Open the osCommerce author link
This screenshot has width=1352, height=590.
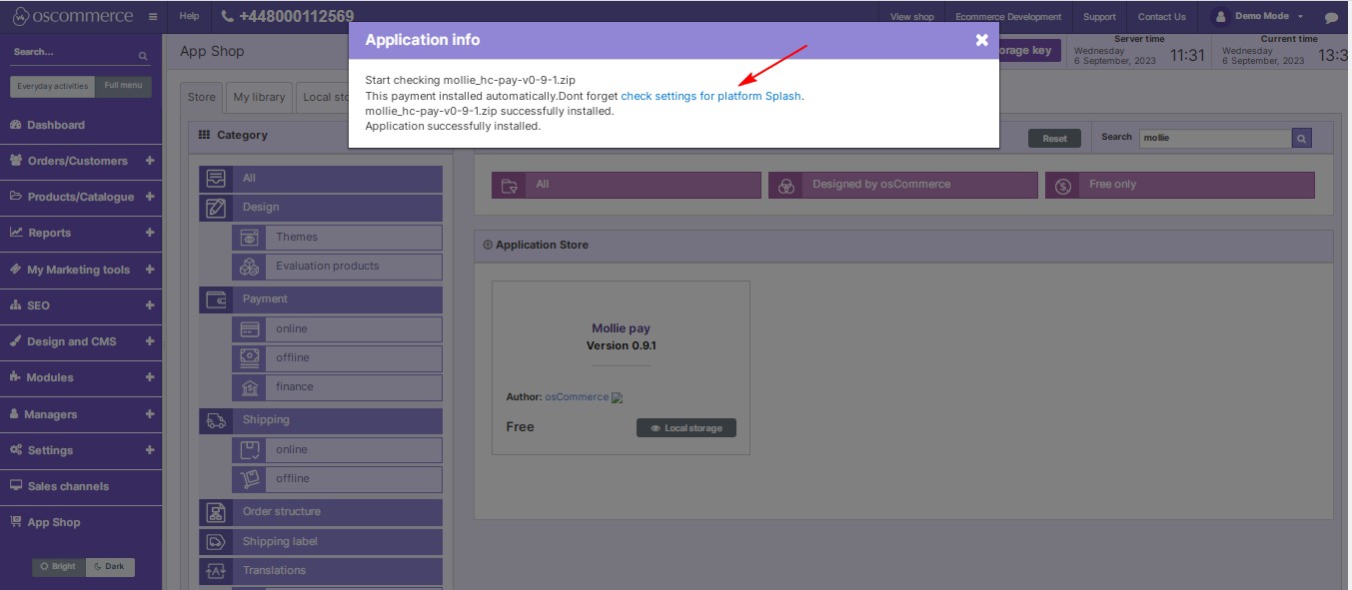577,397
